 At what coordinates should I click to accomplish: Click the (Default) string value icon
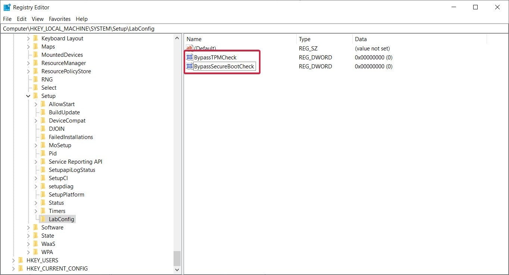tap(190, 49)
